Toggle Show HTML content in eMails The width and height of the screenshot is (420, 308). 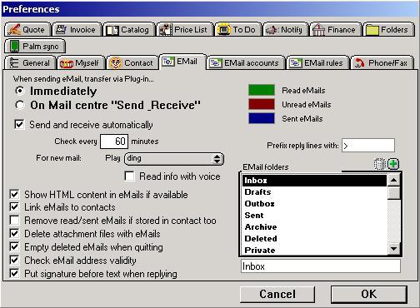pos(14,194)
